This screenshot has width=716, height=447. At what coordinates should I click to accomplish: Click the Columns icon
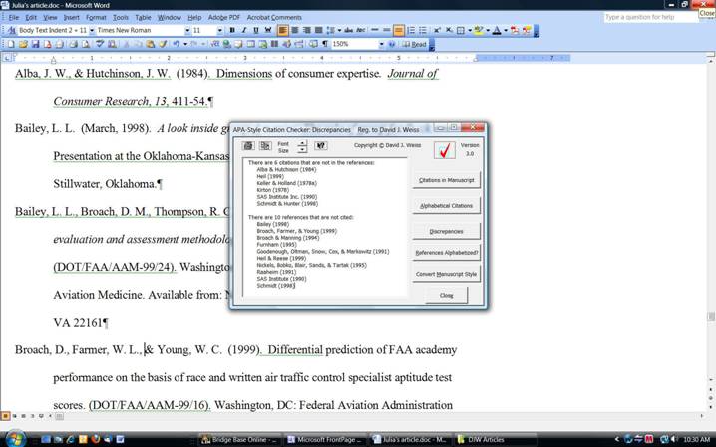tap(274, 44)
